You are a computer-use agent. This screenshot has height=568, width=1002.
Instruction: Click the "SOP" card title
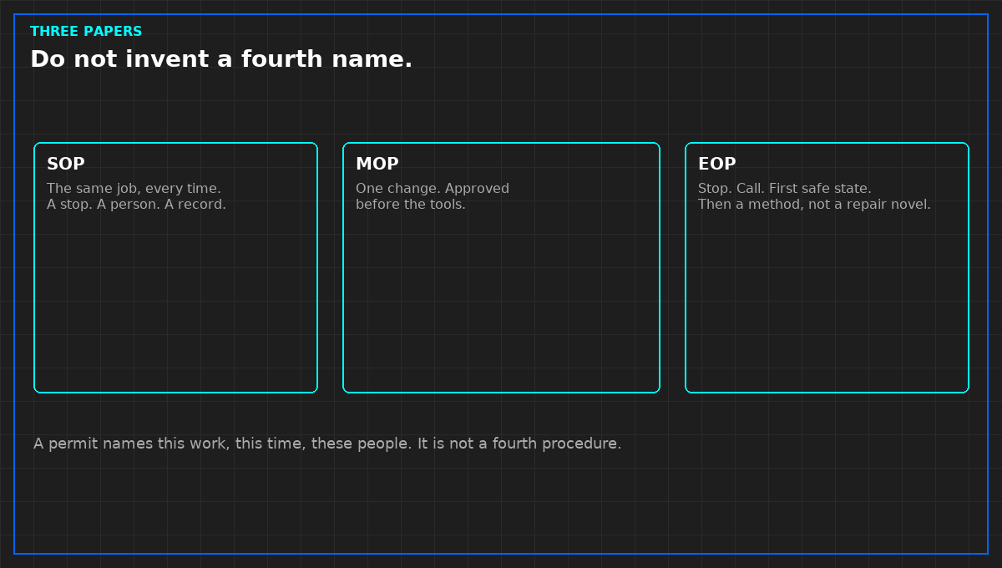(x=66, y=165)
